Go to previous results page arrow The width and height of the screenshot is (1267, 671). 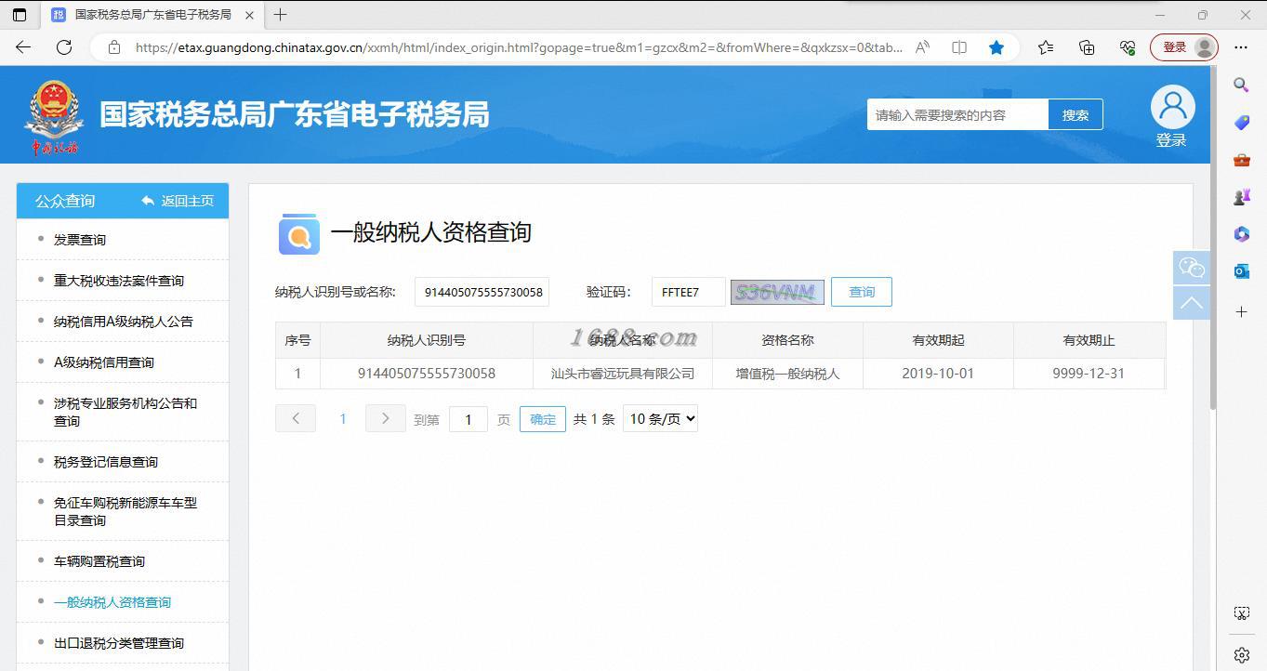[x=296, y=418]
